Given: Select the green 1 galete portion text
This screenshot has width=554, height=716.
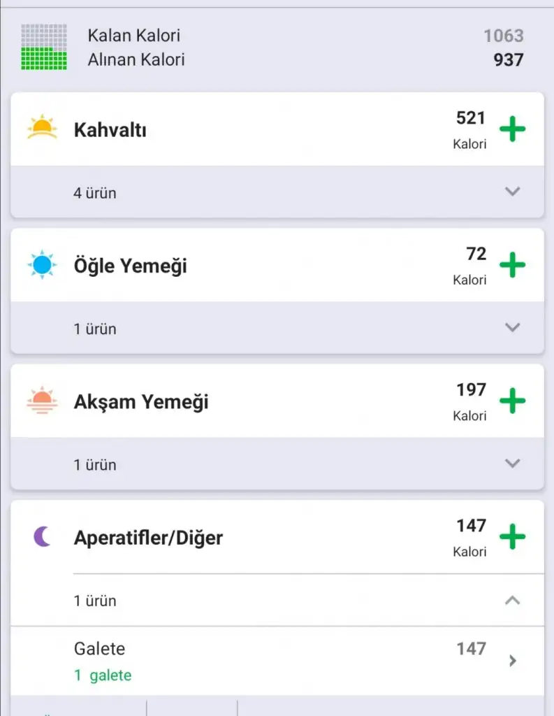Looking at the screenshot, I should click(103, 675).
